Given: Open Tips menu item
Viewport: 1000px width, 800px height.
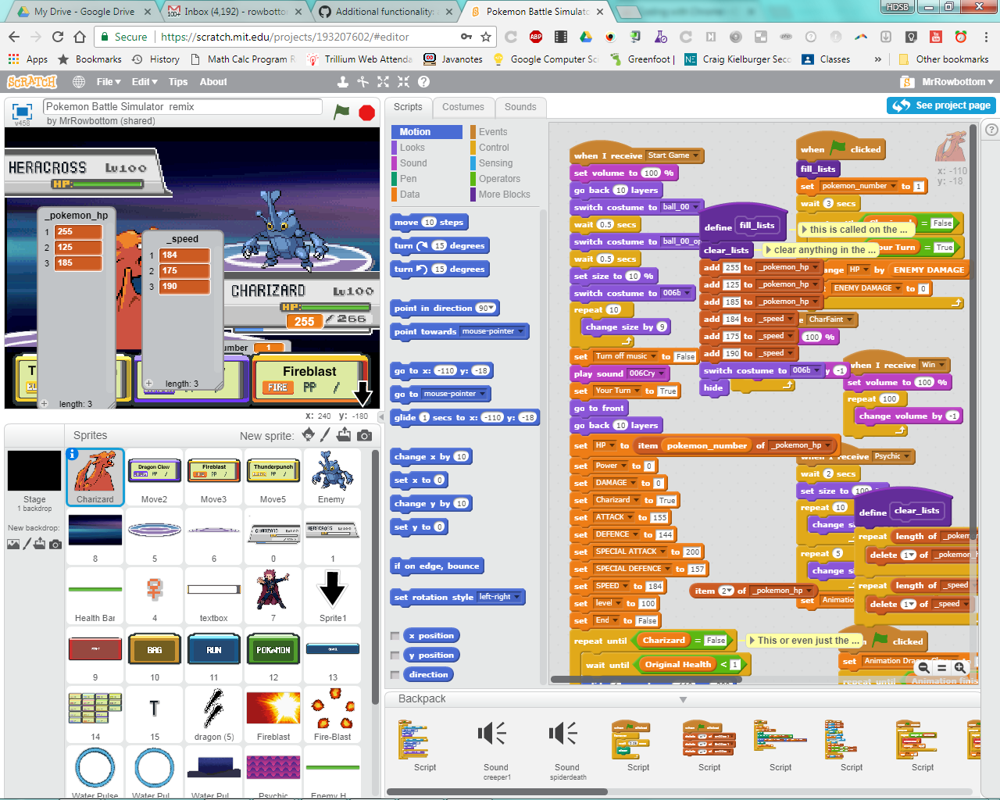Looking at the screenshot, I should pos(178,81).
